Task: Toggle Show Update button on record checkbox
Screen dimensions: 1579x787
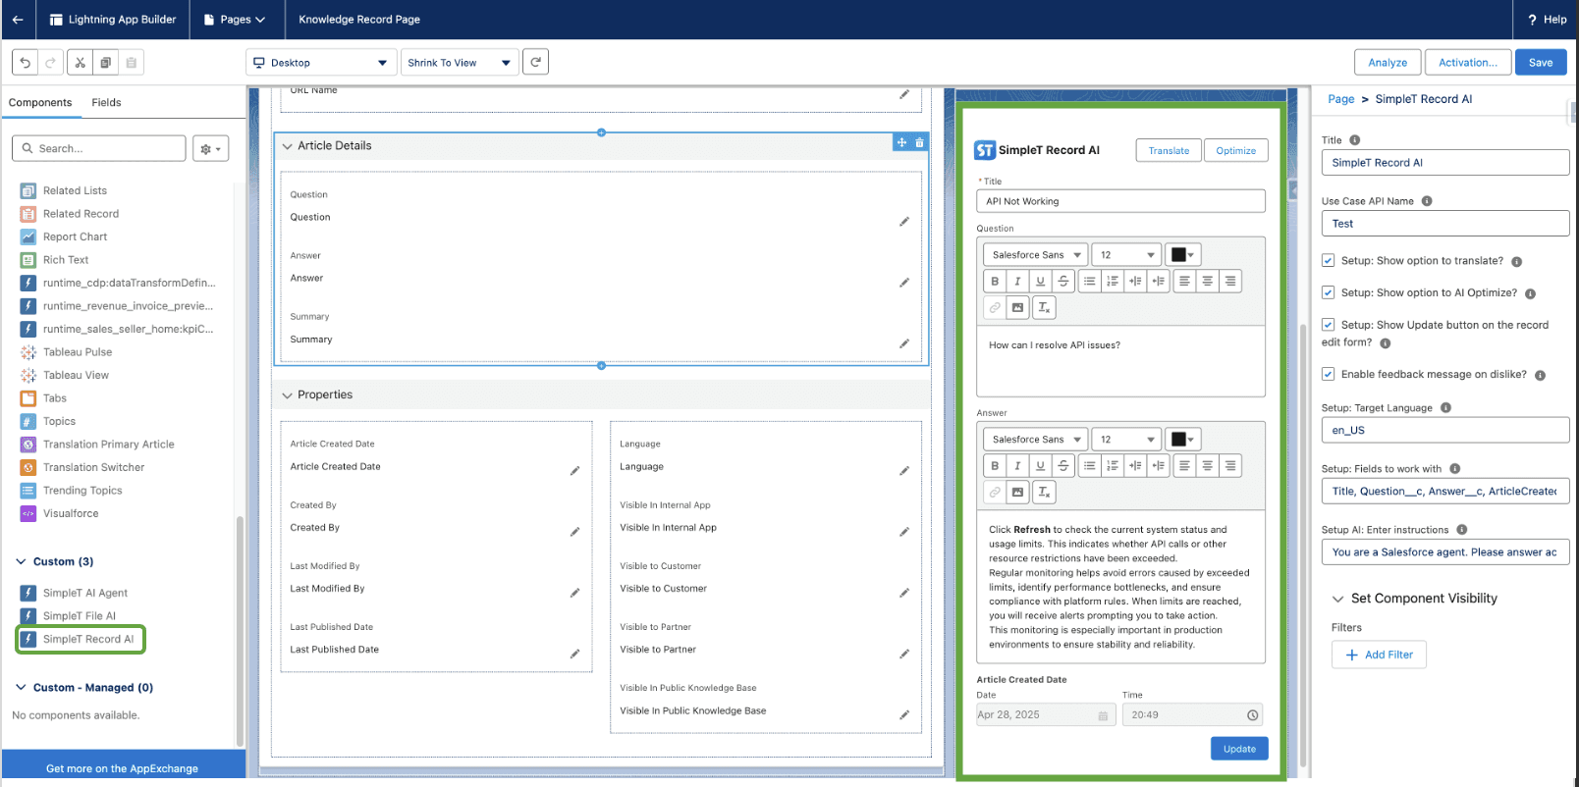Action: click(x=1328, y=325)
